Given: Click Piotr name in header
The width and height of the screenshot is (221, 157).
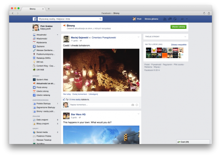Looking at the screenshot, I should (139, 19).
